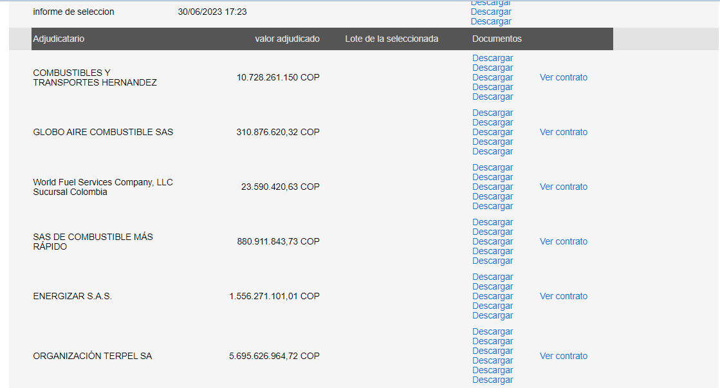
Task: Select SAS DE COMBUSTIBLE MÁS RÁPIDO name
Action: coord(93,241)
